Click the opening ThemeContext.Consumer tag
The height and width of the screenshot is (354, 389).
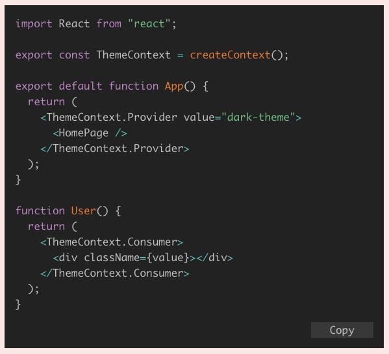tap(112, 242)
